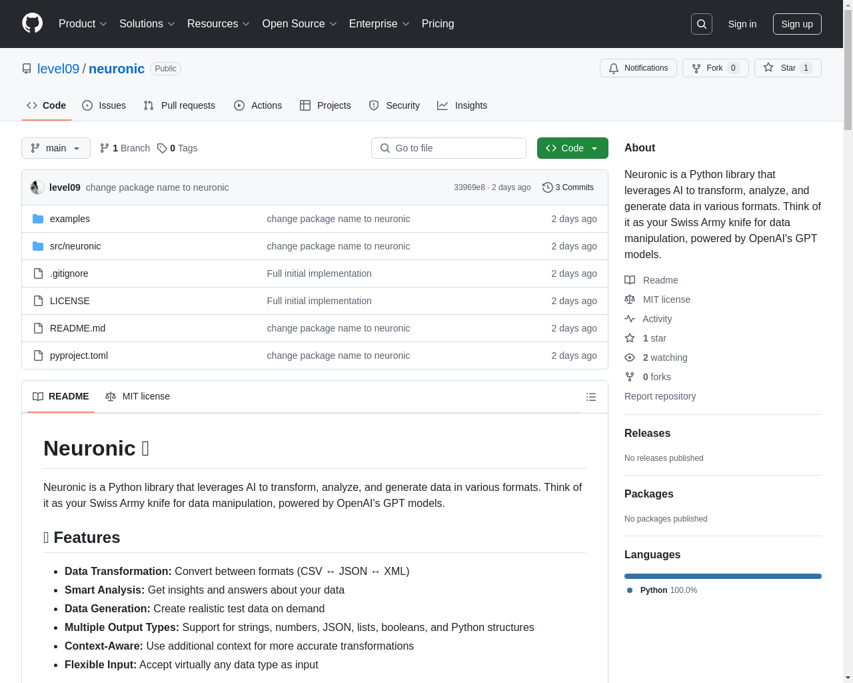
Task: Switch to the Projects tab
Action: click(325, 105)
